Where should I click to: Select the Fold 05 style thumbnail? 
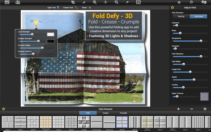71,122
